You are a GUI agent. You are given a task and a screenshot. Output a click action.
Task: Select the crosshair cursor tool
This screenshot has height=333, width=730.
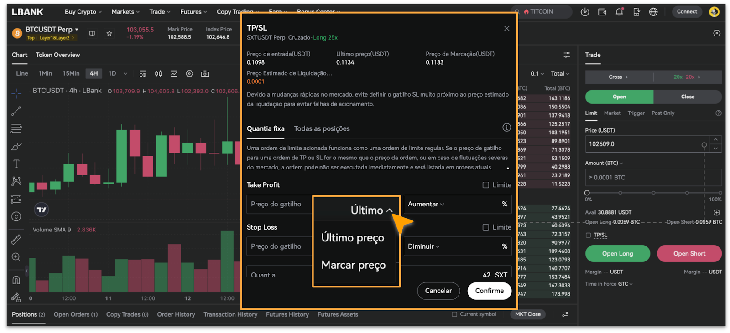point(16,93)
